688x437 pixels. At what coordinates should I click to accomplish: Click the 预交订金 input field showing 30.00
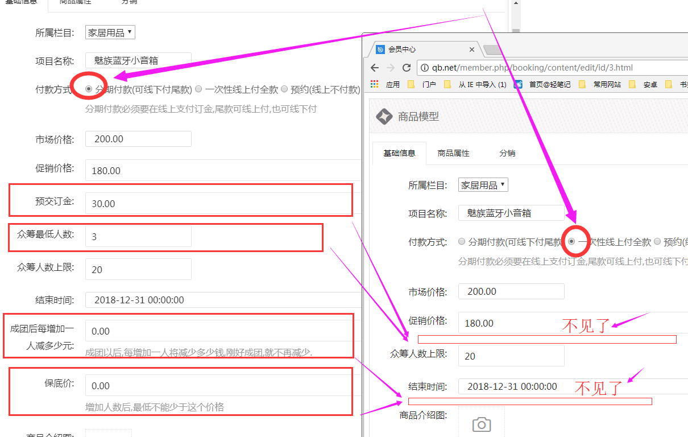tap(216, 204)
